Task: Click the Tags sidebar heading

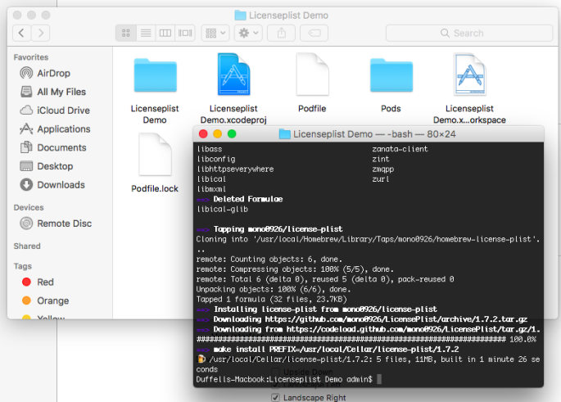Action: 23,266
